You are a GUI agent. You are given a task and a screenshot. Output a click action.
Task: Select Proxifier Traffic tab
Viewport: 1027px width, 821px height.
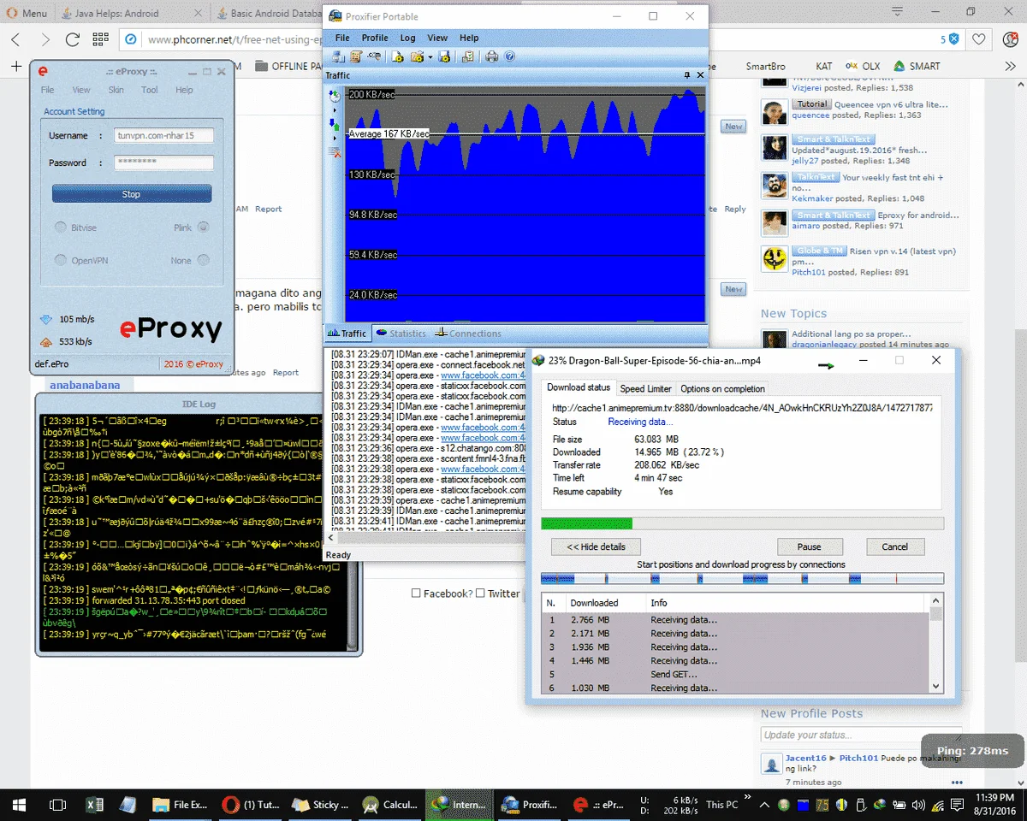347,334
